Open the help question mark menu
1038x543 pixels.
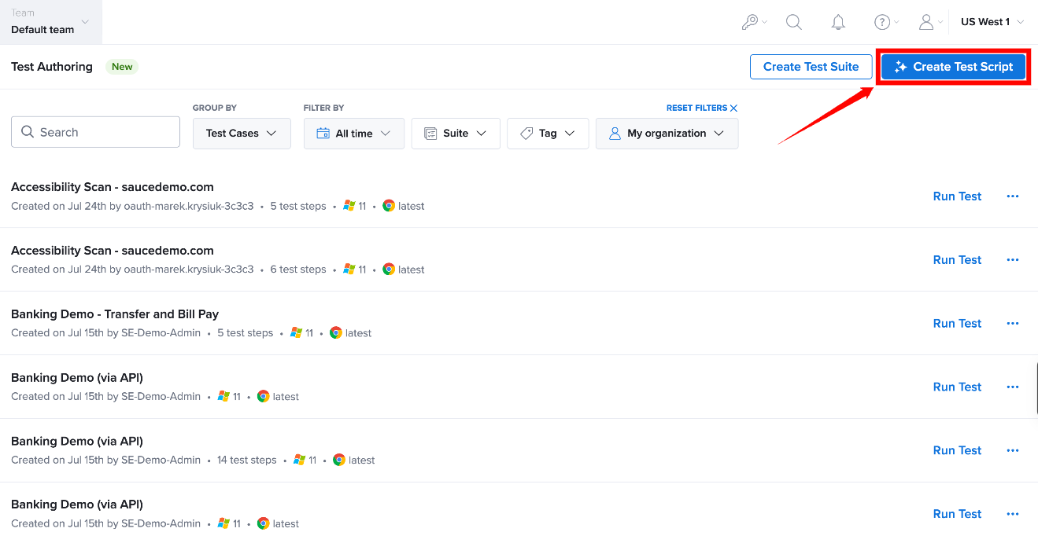[886, 22]
